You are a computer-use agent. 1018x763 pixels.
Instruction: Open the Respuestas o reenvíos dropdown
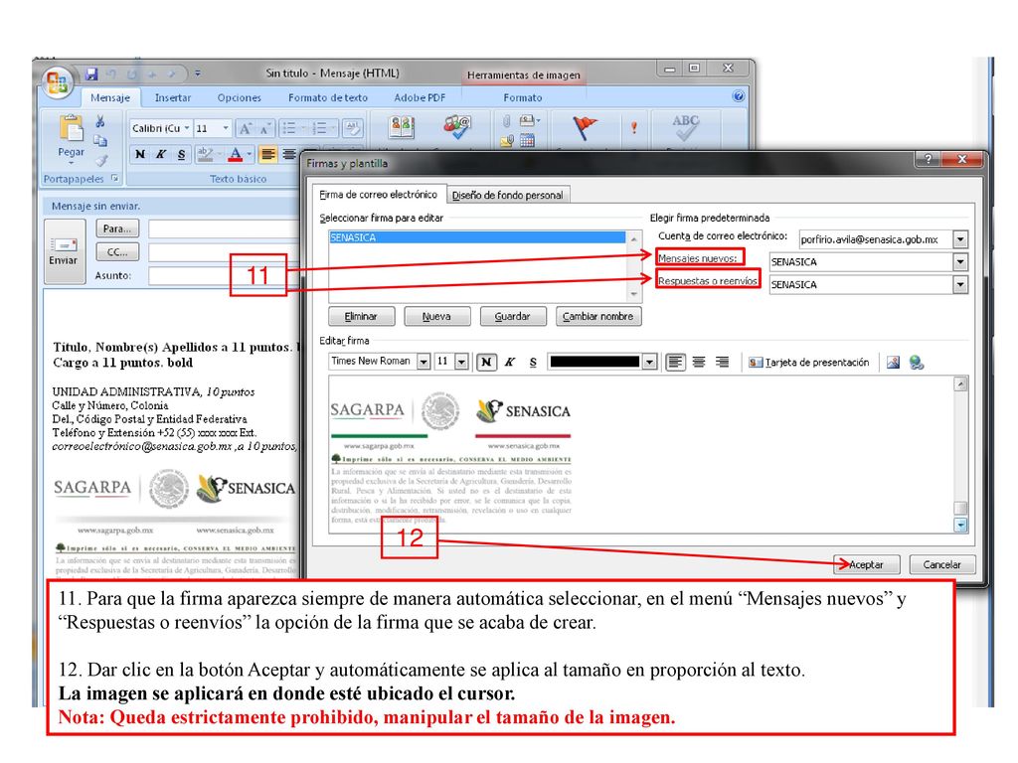click(960, 285)
